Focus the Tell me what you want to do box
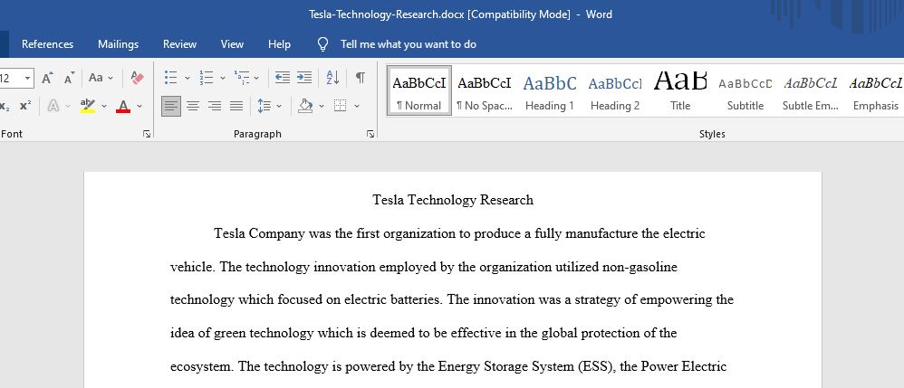This screenshot has height=388, width=904. pos(409,44)
